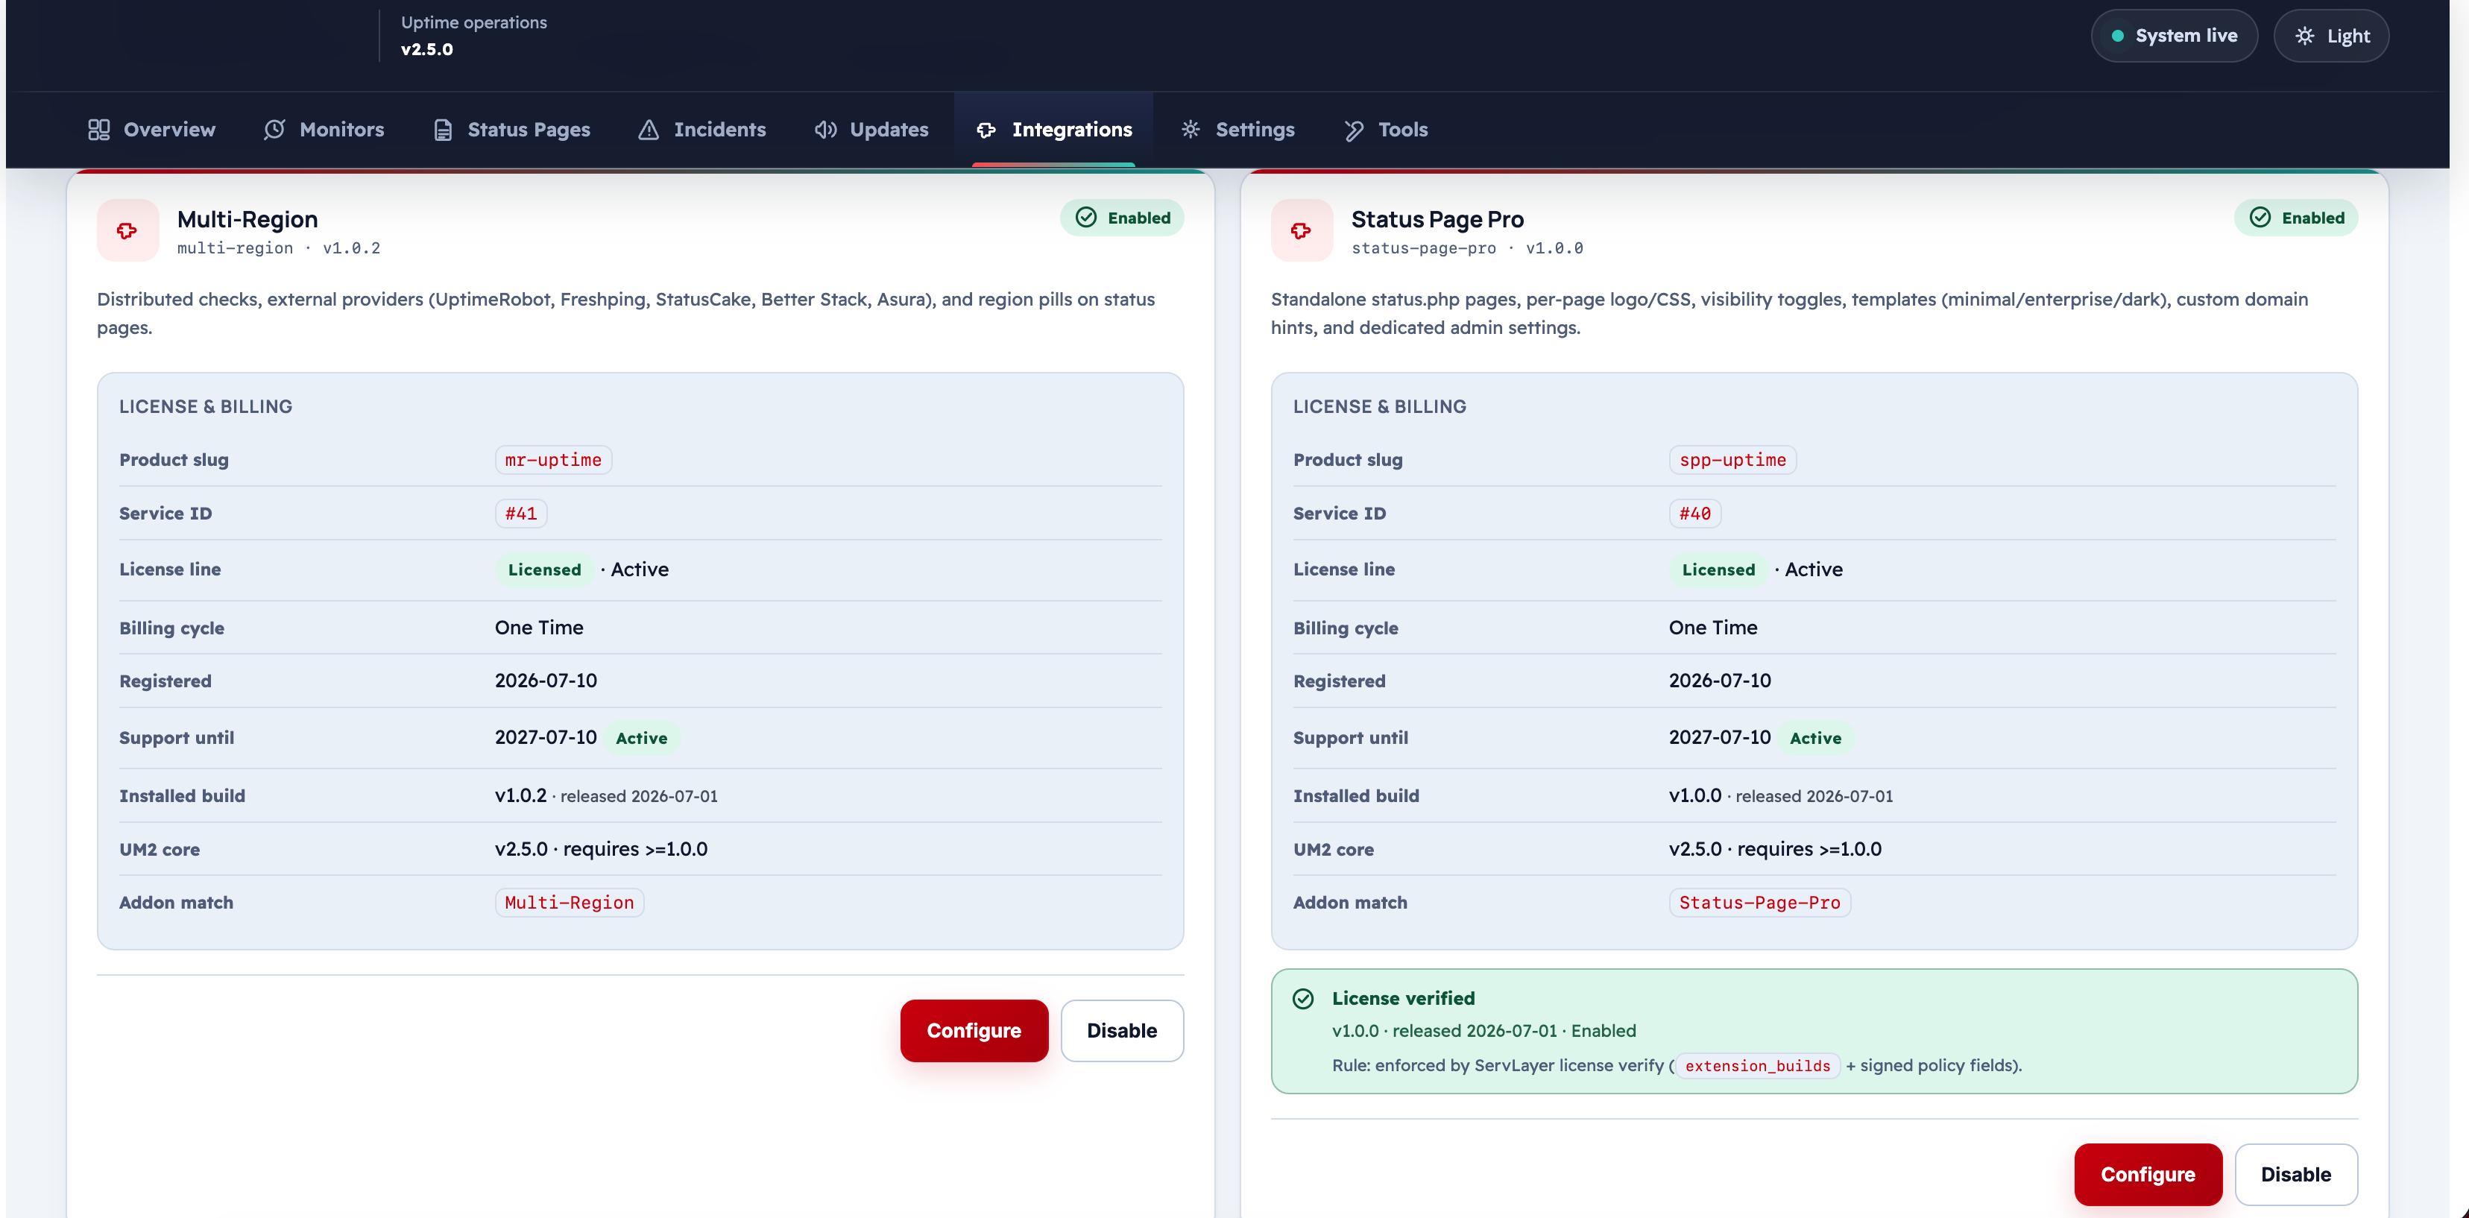
Task: Switch to the Monitors tab
Action: click(x=324, y=130)
